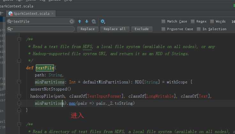Collapse the first doc comment fold marker
This screenshot has width=235, height=134.
point(19,39)
